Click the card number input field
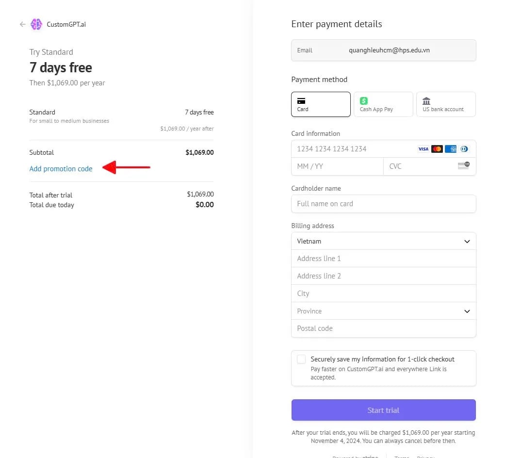This screenshot has width=505, height=458. tap(354, 149)
